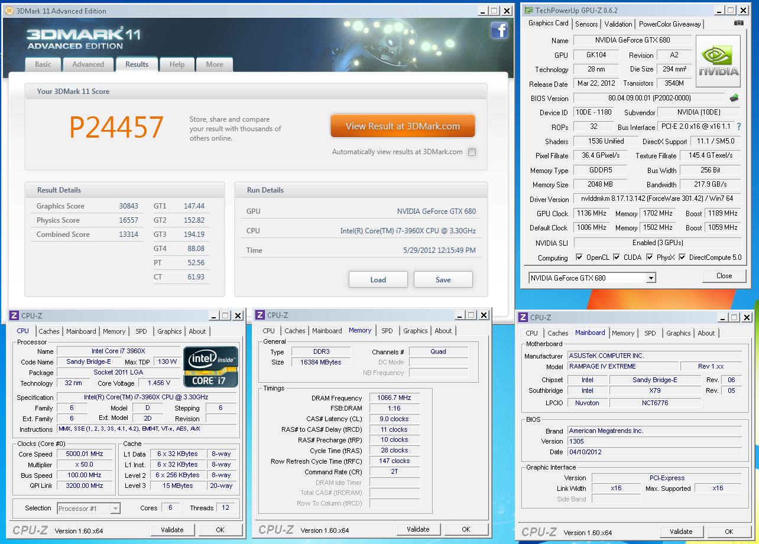The width and height of the screenshot is (759, 544).
Task: Toggle automatically view results at 3DMark.com
Action: [472, 152]
